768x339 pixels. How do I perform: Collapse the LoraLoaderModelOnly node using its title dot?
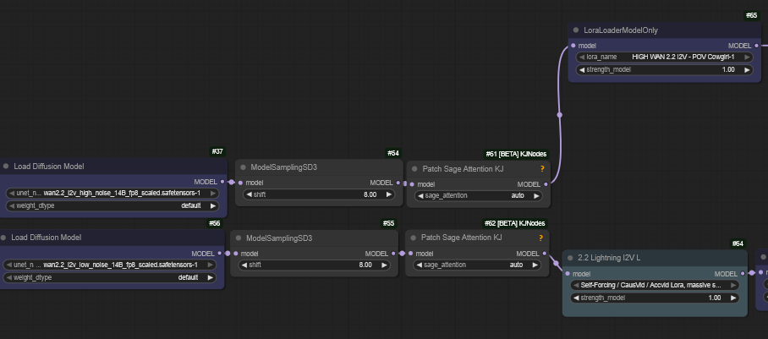click(x=575, y=30)
